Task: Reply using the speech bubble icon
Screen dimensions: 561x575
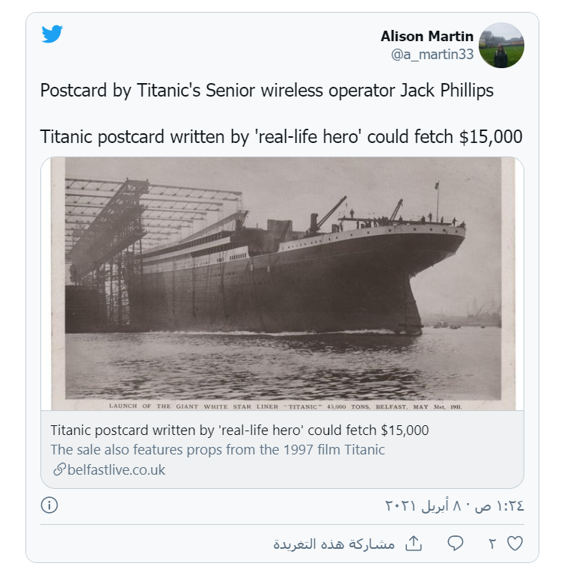Action: tap(456, 544)
